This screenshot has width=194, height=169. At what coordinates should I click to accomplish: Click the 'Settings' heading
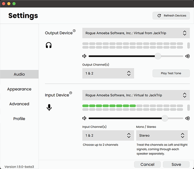click(23, 16)
